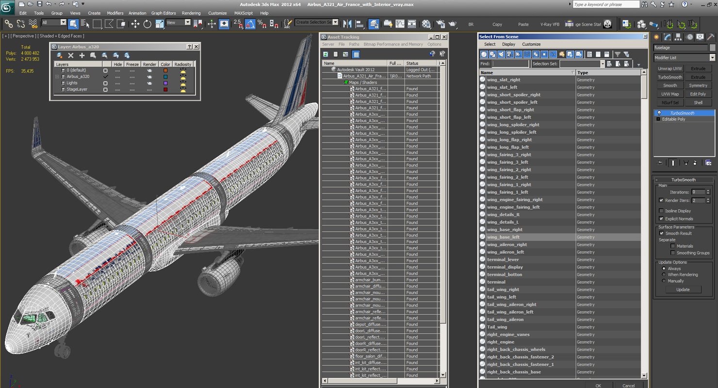The height and width of the screenshot is (388, 718).
Task: Open Selection Set dropdown in Select From Scene
Action: tap(603, 64)
